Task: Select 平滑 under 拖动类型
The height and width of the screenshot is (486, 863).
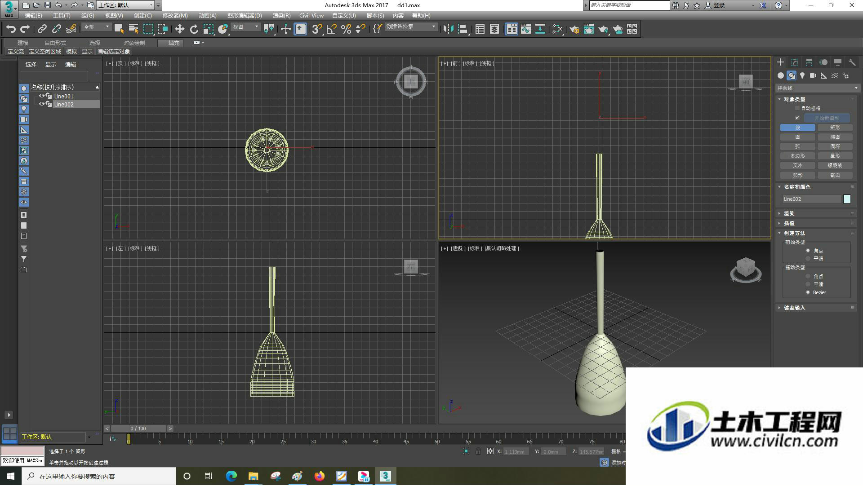Action: click(x=808, y=284)
